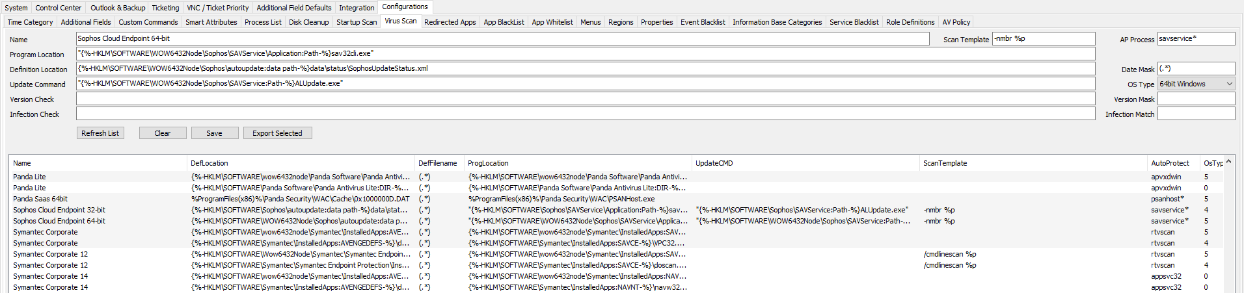
Task: Select the Virus Scan sub-tab
Action: [x=401, y=21]
